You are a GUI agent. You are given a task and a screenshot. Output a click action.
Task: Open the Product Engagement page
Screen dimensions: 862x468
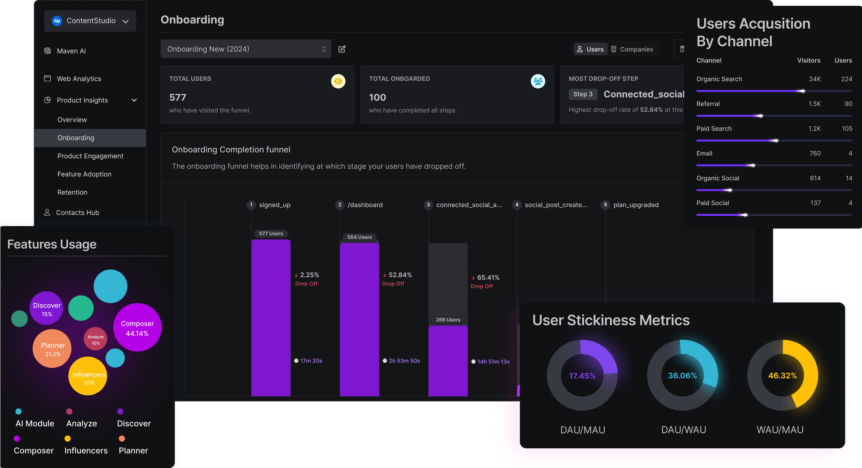coord(90,156)
